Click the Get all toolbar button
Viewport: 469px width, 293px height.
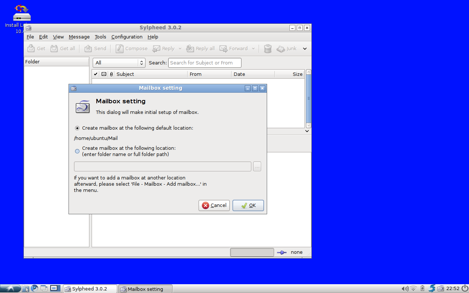[63, 48]
